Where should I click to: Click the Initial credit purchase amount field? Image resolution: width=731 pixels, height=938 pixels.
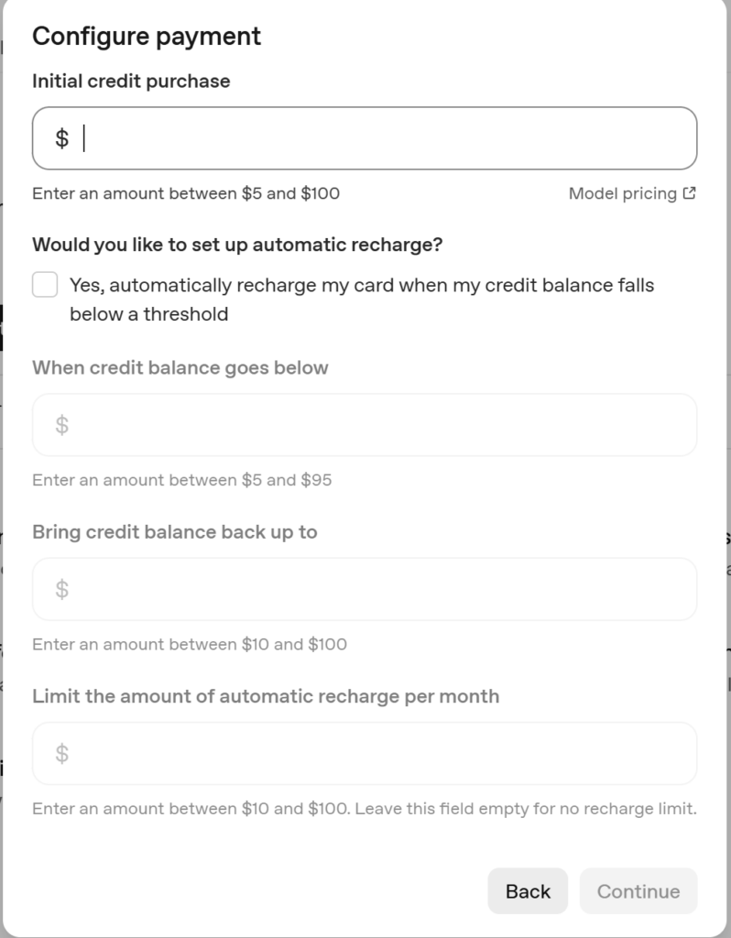385,138
